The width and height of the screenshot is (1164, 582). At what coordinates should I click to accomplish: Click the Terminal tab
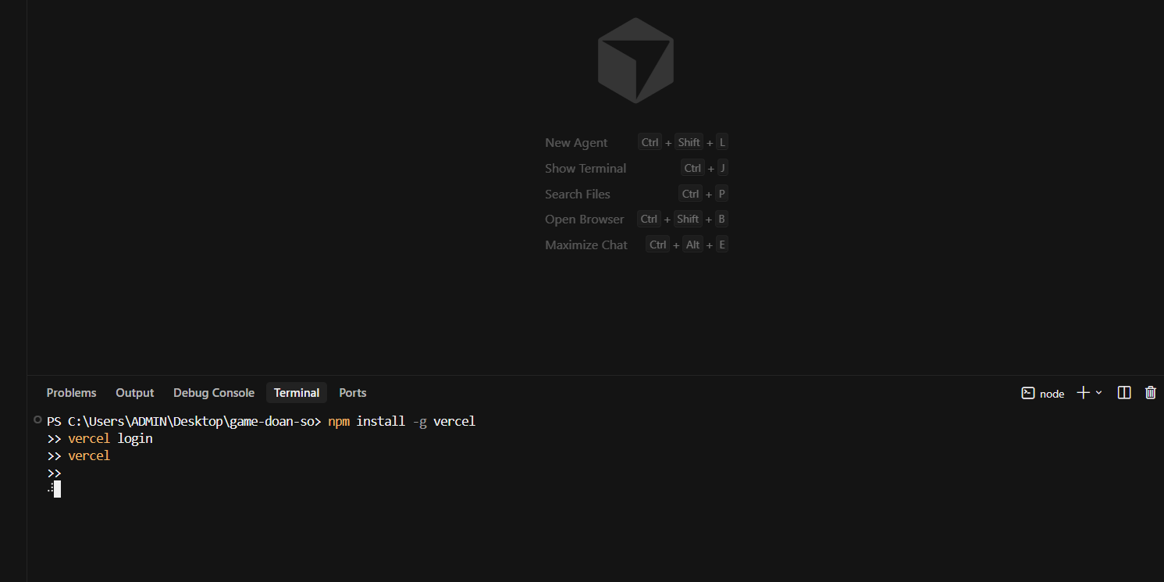[297, 393]
